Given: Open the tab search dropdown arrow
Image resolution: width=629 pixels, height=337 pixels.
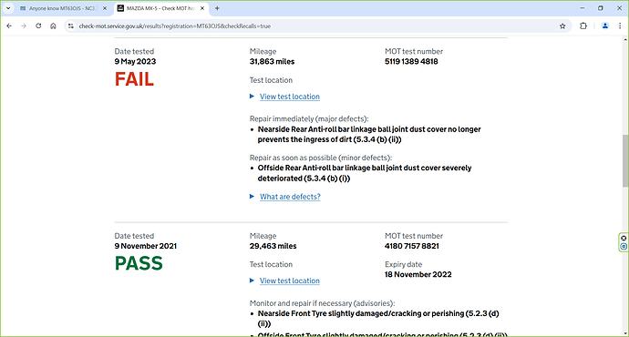Looking at the screenshot, I should tap(8, 8).
